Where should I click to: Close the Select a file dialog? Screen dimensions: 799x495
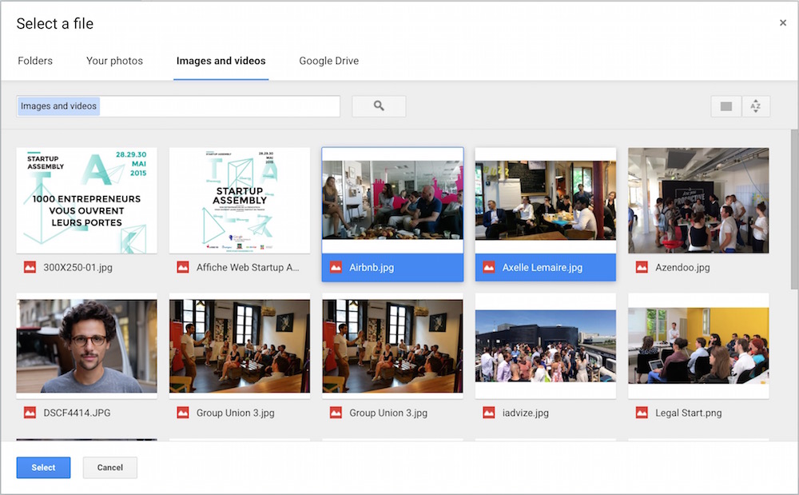pyautogui.click(x=783, y=22)
